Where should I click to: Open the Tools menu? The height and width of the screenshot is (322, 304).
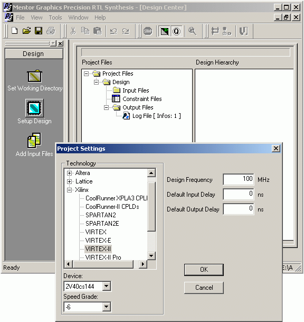click(55, 17)
